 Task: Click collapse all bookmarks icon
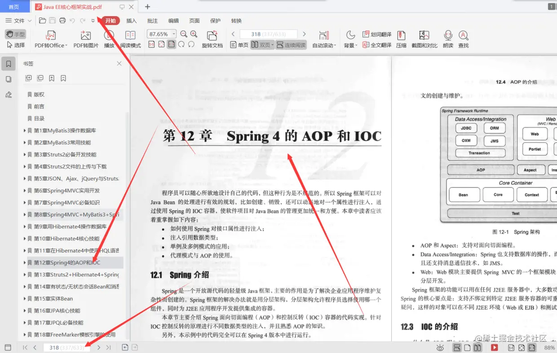click(x=40, y=78)
